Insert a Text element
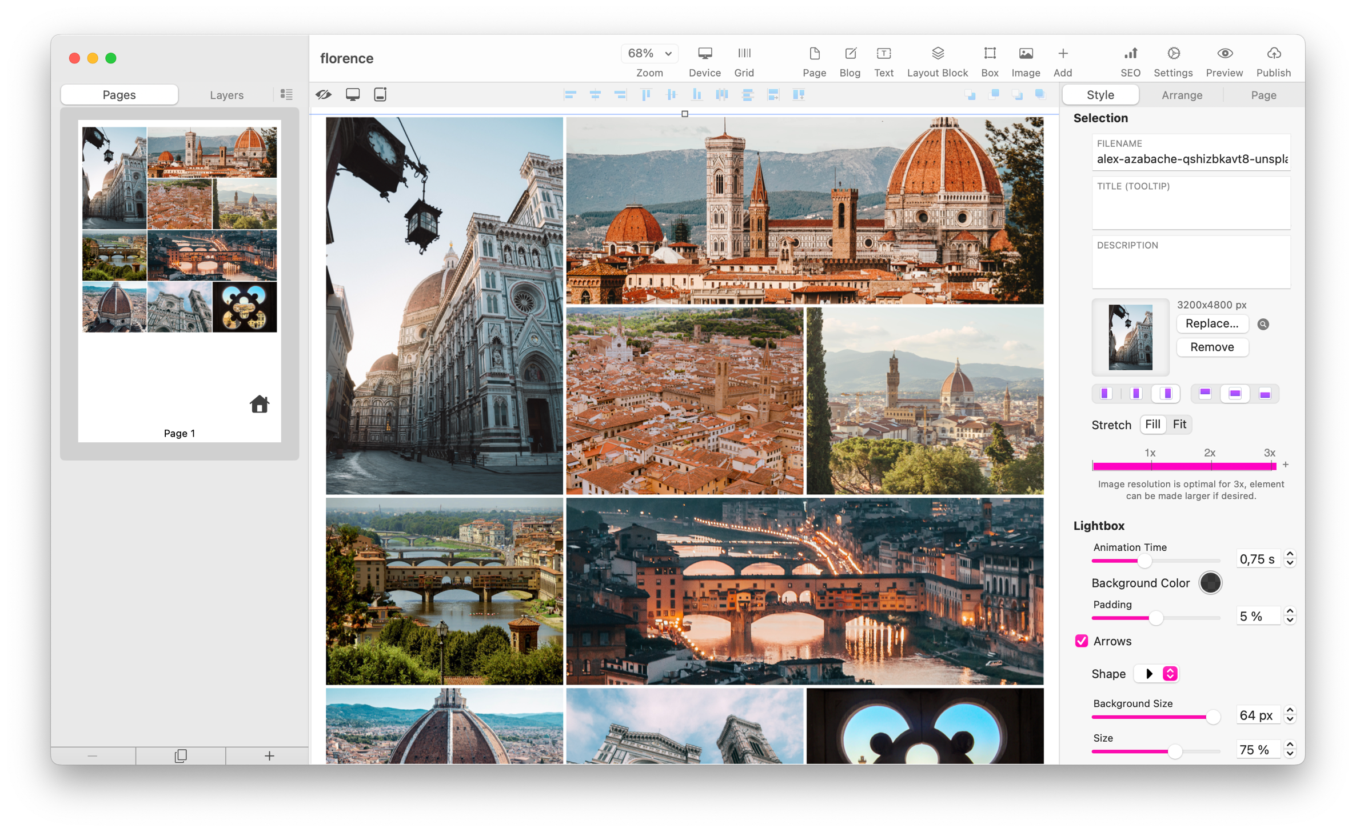Screen dimensions: 1356x832 [883, 62]
